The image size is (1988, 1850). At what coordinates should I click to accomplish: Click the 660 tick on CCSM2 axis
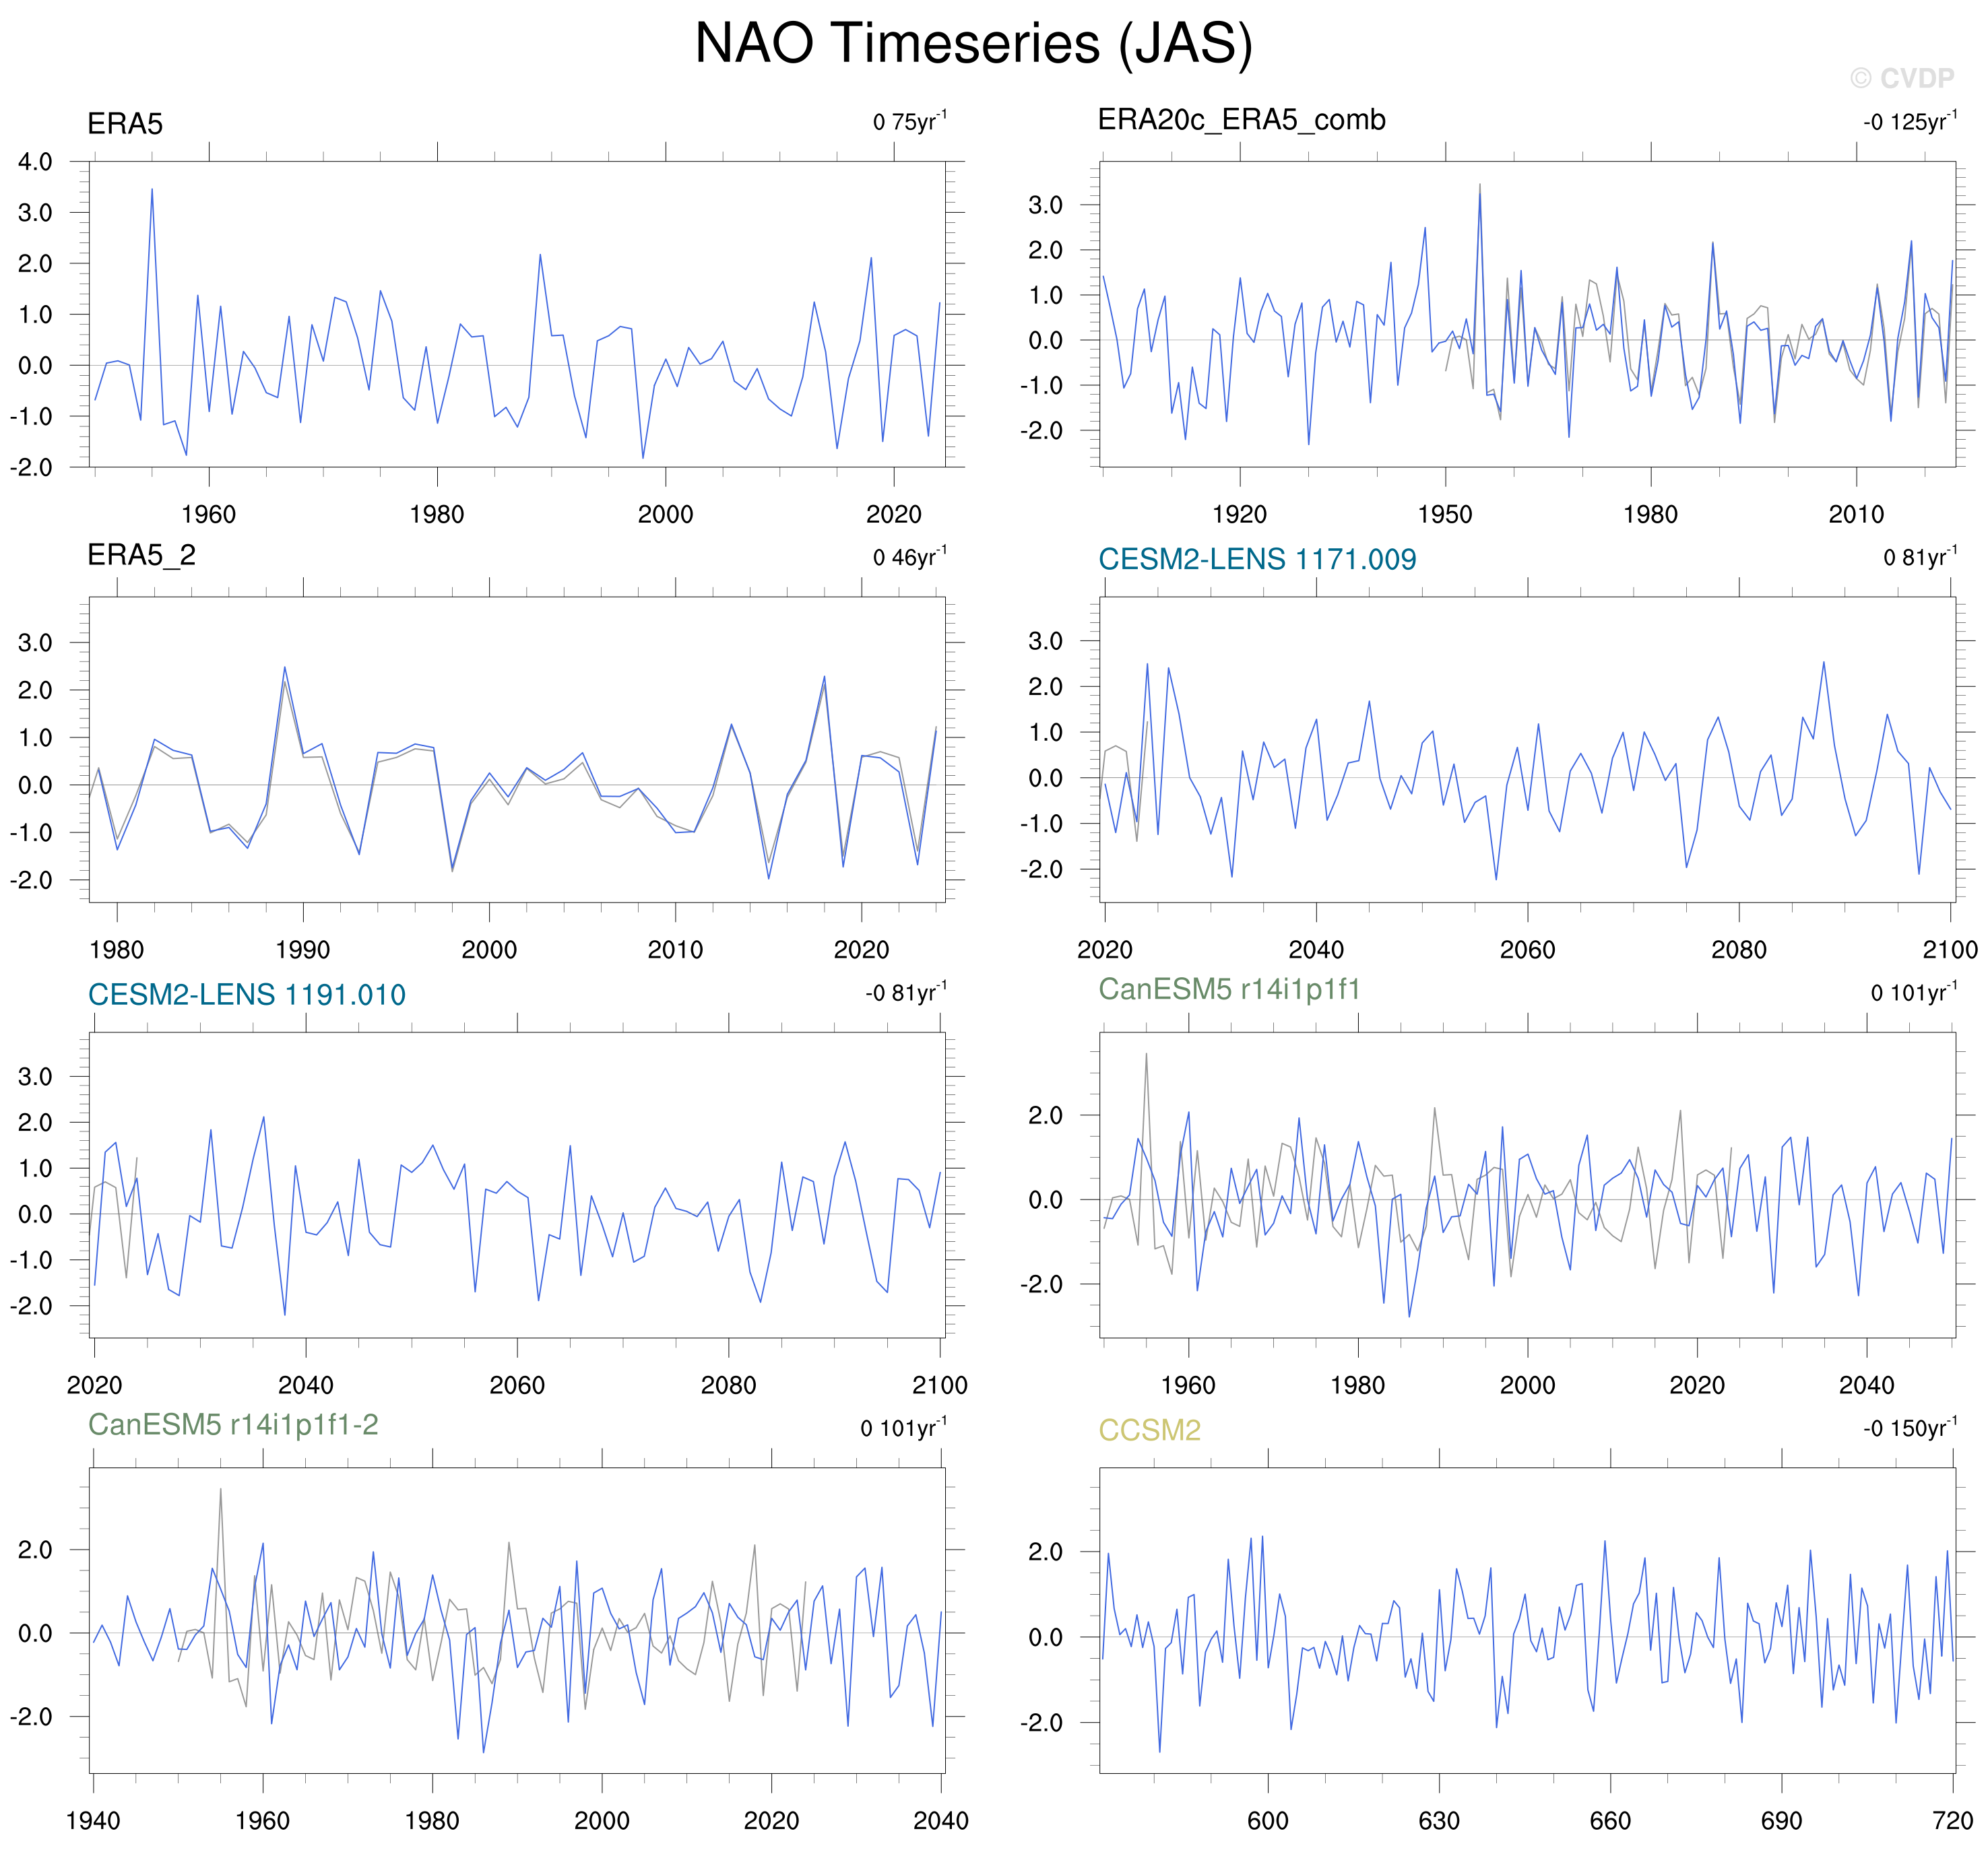click(1610, 1820)
